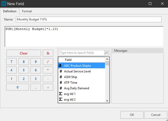The width and height of the screenshot is (168, 121).
Task: Click the field list scrollbar thumb
Action: click(x=107, y=63)
